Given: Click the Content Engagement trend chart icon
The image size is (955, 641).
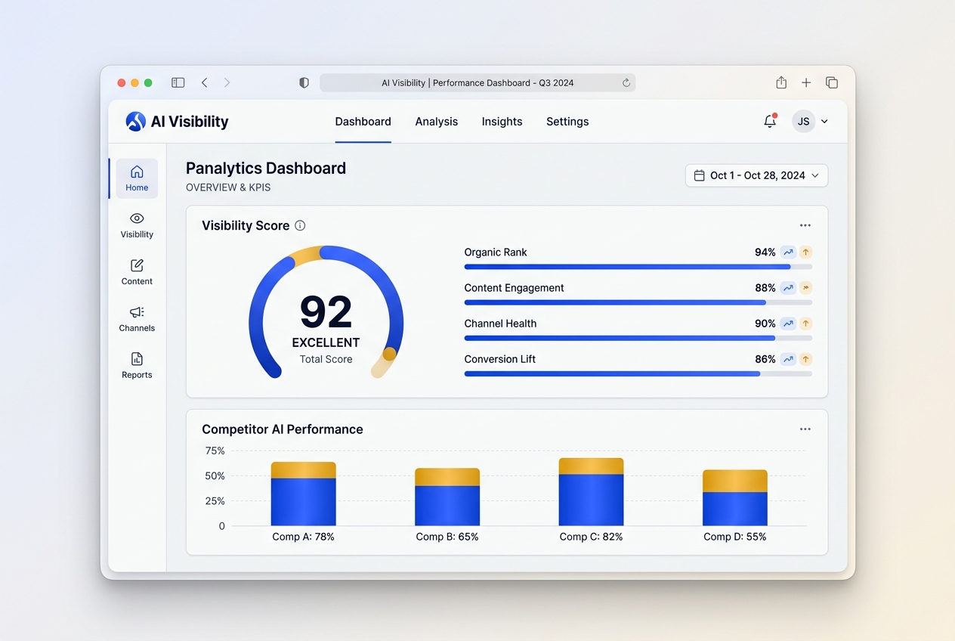Looking at the screenshot, I should 788,288.
